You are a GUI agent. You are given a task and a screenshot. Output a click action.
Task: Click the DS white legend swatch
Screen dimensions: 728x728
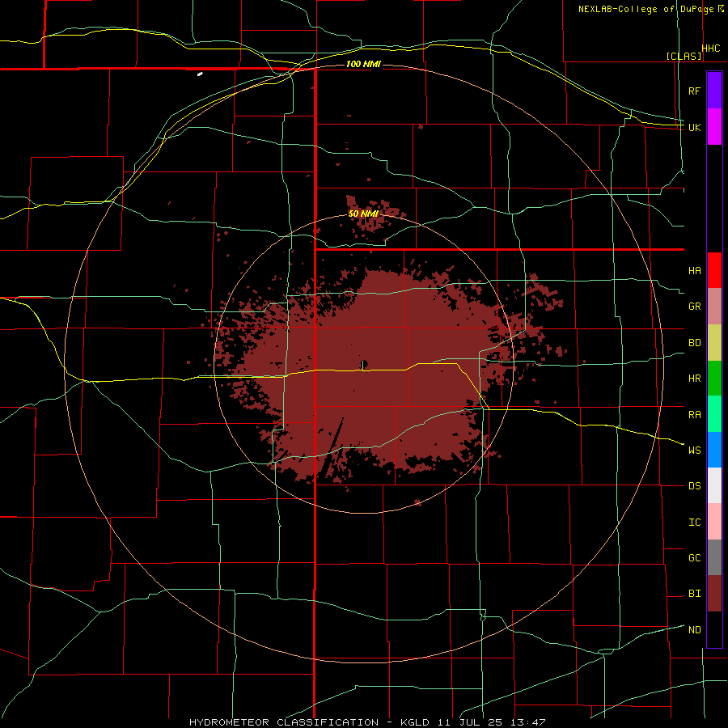714,485
